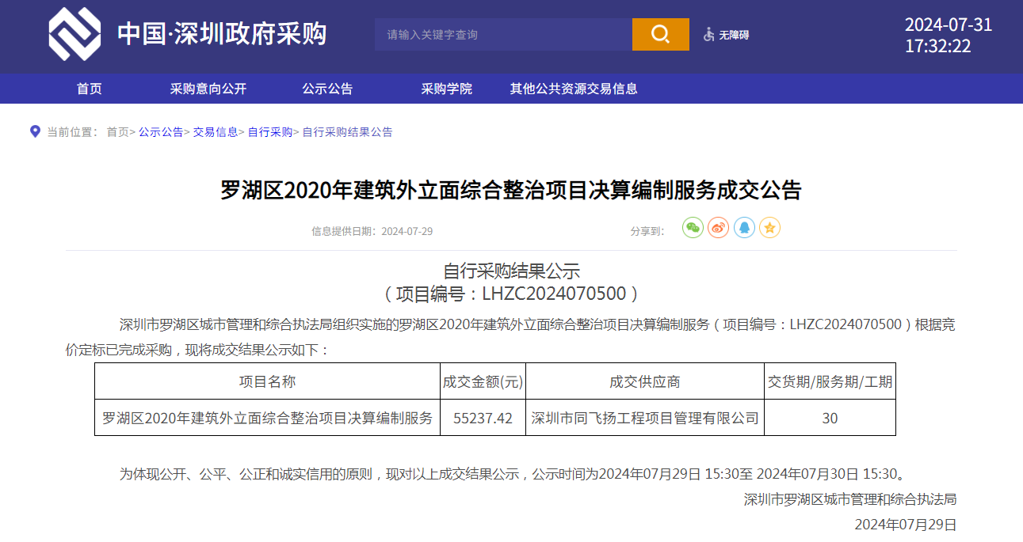
Task: Share the page on Weibo
Action: tap(718, 228)
